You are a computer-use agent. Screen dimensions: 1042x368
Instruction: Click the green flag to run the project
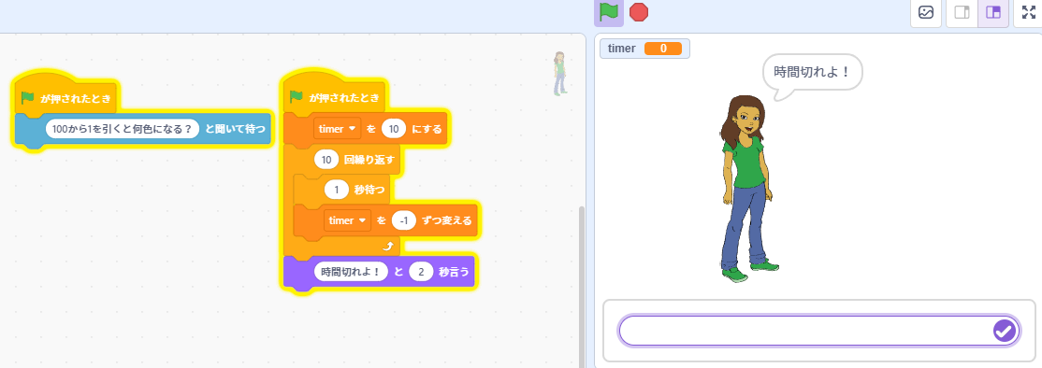click(x=609, y=12)
